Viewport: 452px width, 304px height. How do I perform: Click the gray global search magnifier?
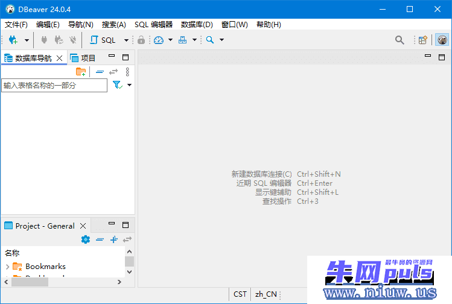tap(399, 40)
